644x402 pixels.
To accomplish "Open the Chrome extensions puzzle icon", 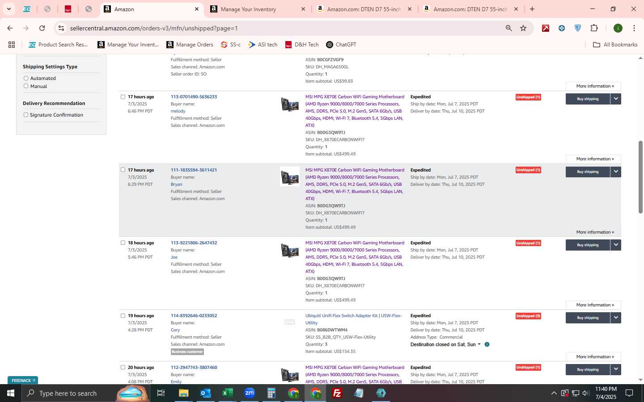I will pos(594,28).
